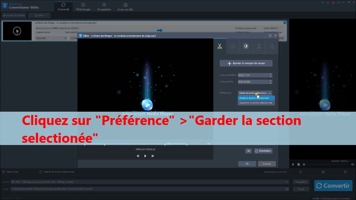Confirm the edit with OK
This screenshot has height=200, width=356.
(247, 164)
